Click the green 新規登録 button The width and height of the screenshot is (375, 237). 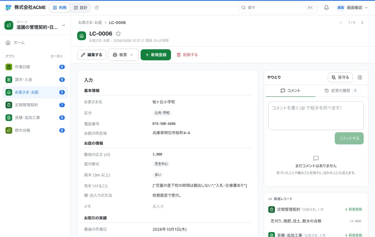point(156,55)
